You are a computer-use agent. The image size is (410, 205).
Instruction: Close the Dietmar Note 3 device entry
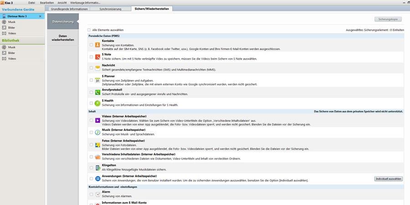pyautogui.click(x=40, y=16)
